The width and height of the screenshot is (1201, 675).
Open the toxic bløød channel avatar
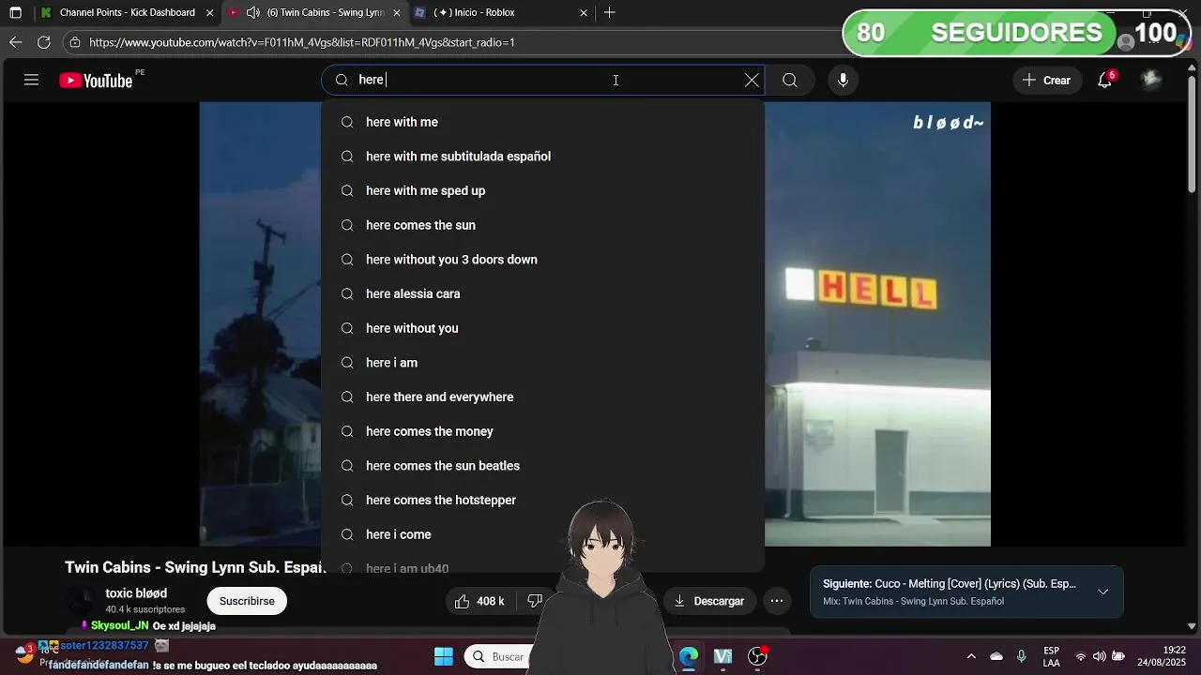click(82, 601)
